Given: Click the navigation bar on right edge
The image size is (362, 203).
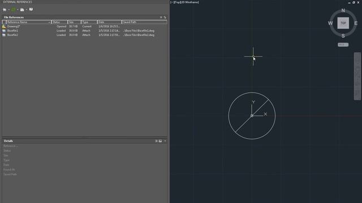Looking at the screenshot, I should coord(357,76).
